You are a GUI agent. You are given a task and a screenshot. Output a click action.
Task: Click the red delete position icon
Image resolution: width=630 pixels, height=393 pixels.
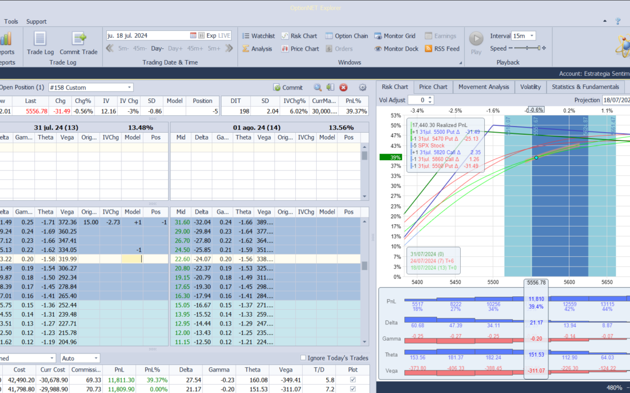(x=343, y=87)
